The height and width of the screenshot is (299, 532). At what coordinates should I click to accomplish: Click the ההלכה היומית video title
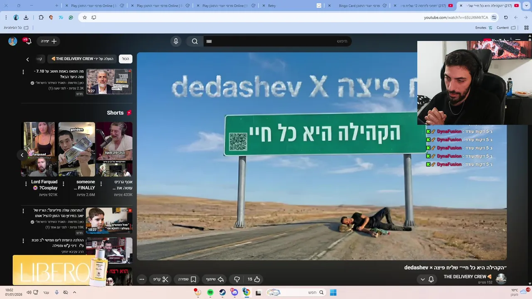57,243
